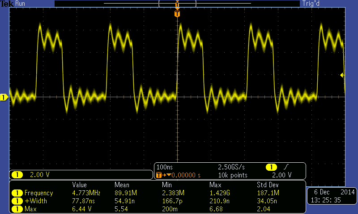Screen dimensions: 358x214
Task: Click the channel badge beside Frequency
Action: (17, 193)
